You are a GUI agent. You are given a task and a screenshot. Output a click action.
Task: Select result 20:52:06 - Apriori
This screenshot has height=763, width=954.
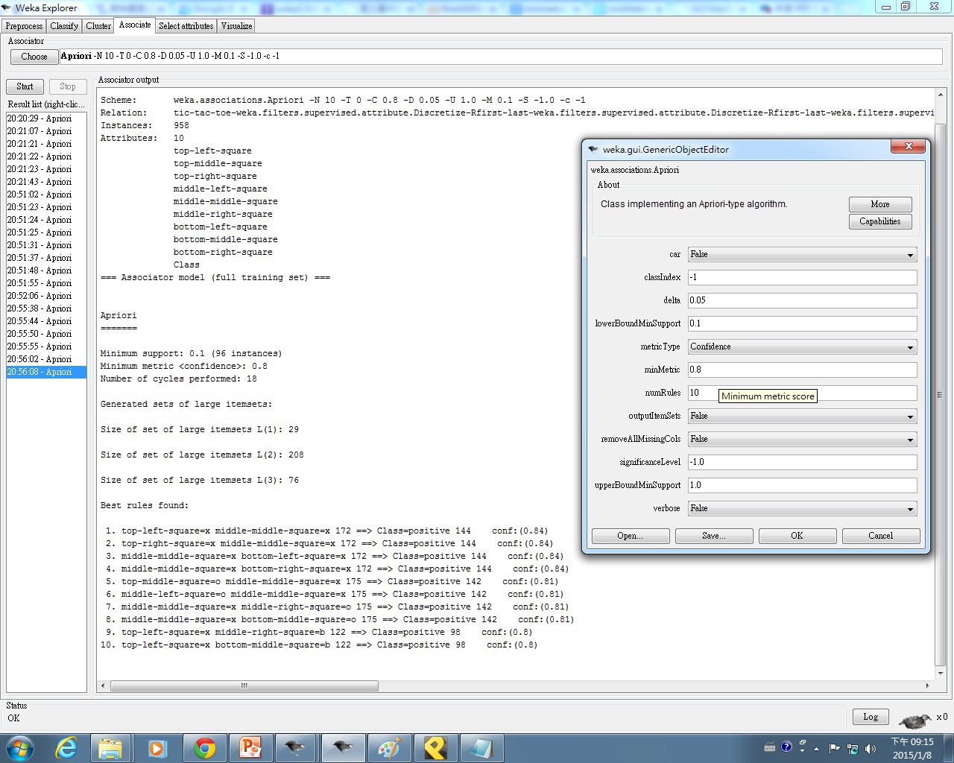(46, 296)
